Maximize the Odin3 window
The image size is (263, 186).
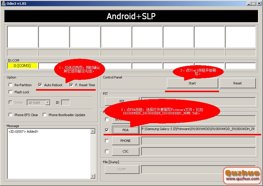254,3
